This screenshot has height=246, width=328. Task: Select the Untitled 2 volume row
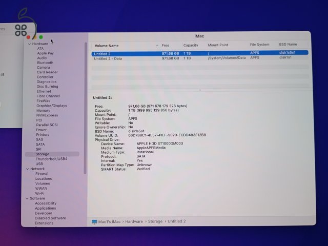200,53
